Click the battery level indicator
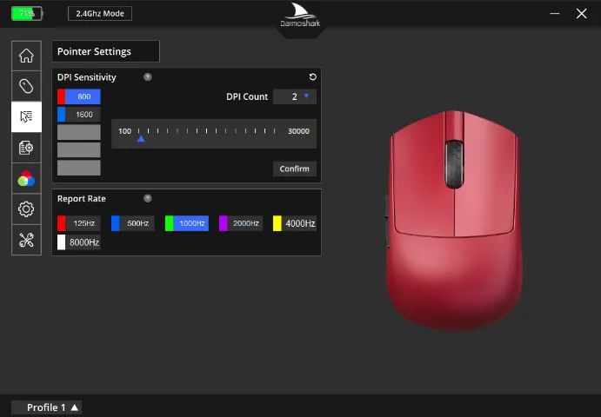The width and height of the screenshot is (601, 417). point(27,14)
